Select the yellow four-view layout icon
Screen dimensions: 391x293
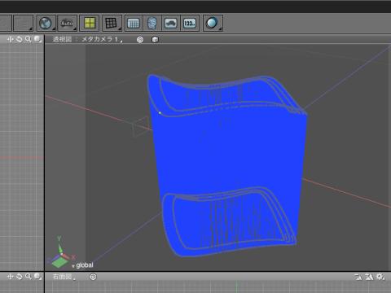coord(90,24)
